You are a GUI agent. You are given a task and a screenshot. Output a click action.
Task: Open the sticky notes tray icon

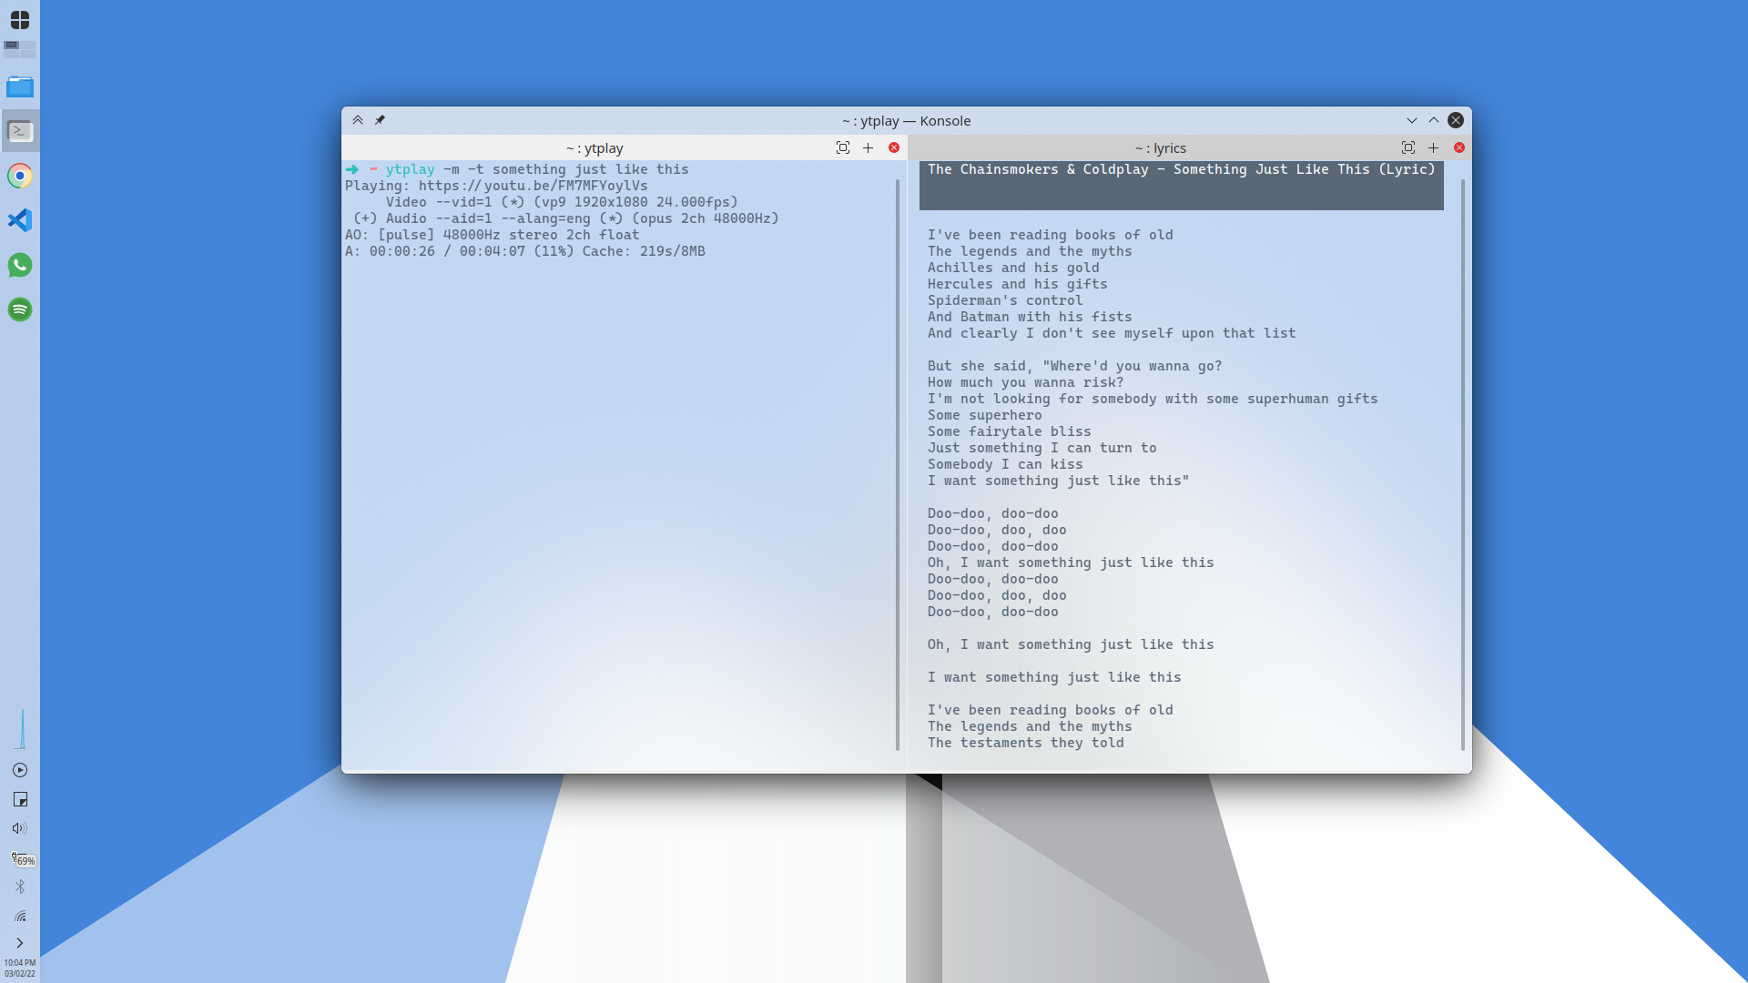click(x=20, y=799)
